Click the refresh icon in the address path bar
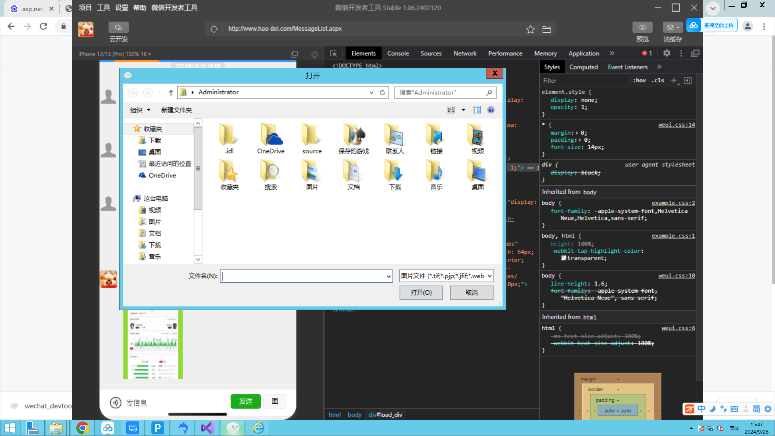Image resolution: width=775 pixels, height=436 pixels. 382,92
